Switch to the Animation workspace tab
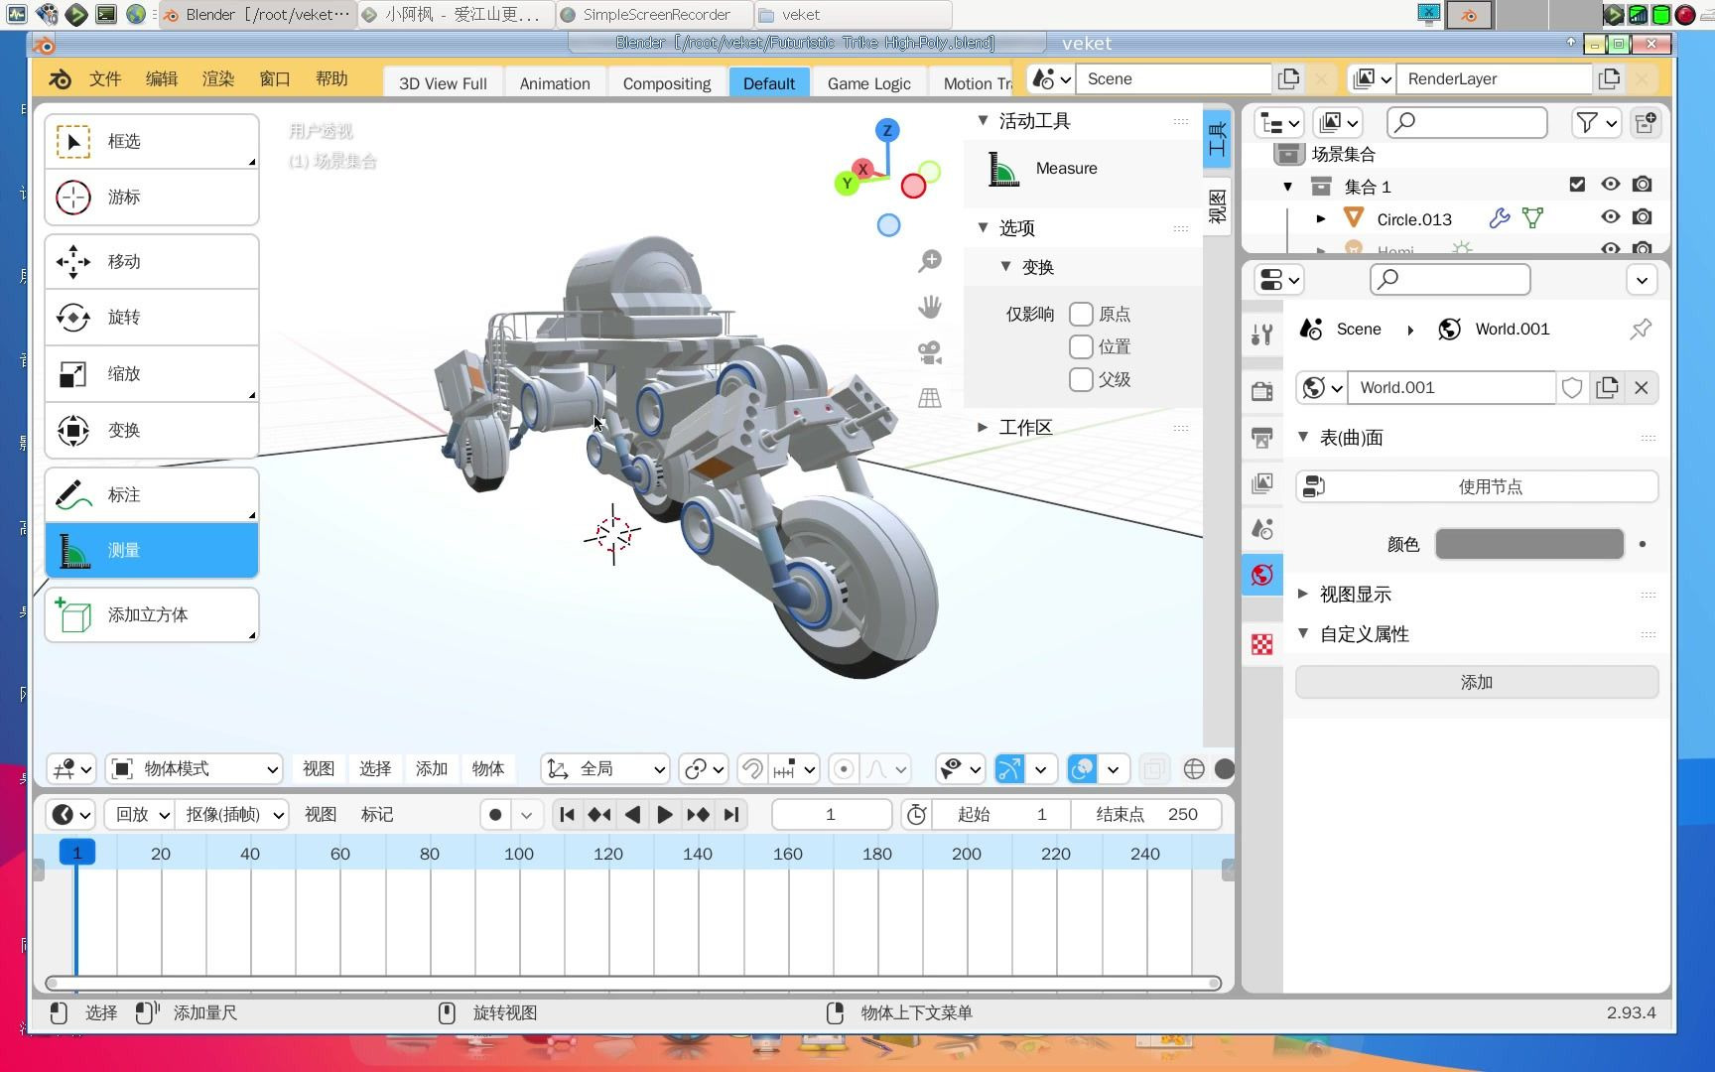Image resolution: width=1715 pixels, height=1072 pixels. (554, 83)
